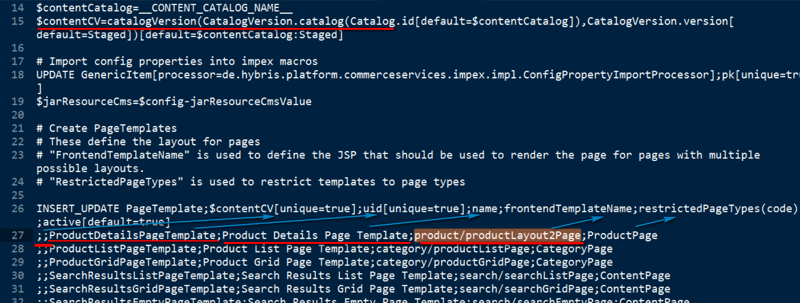
Task: Click the UPDATE keyword on line 18
Action: 55,75
